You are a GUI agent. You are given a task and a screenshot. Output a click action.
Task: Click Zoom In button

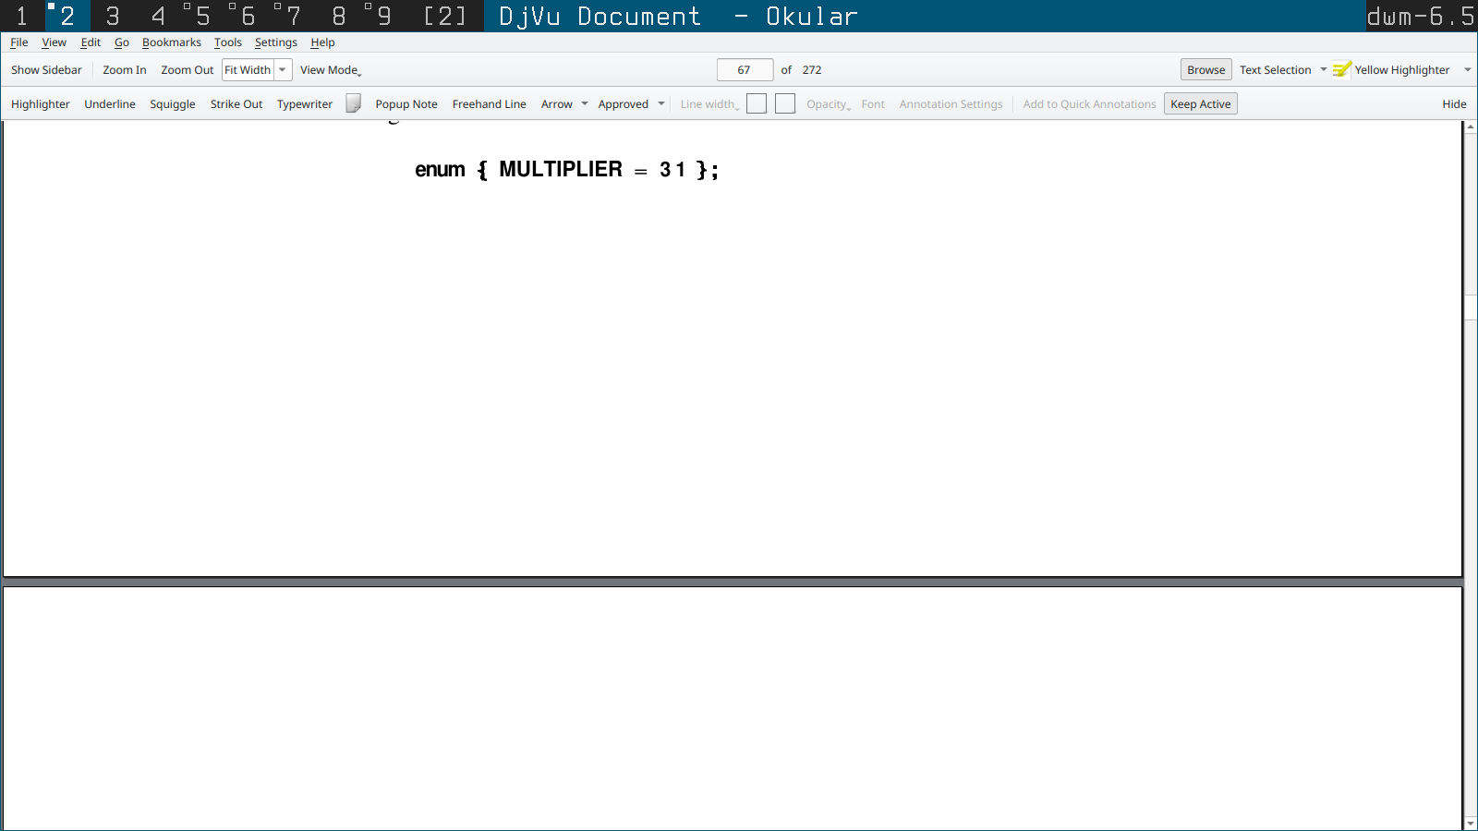pos(124,70)
